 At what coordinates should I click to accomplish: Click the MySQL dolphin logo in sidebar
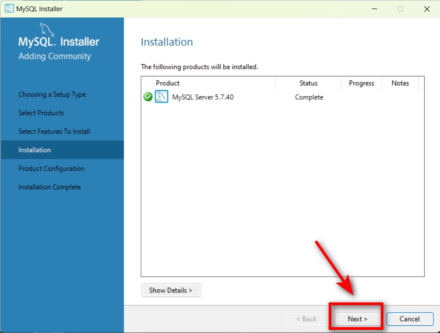(x=47, y=30)
